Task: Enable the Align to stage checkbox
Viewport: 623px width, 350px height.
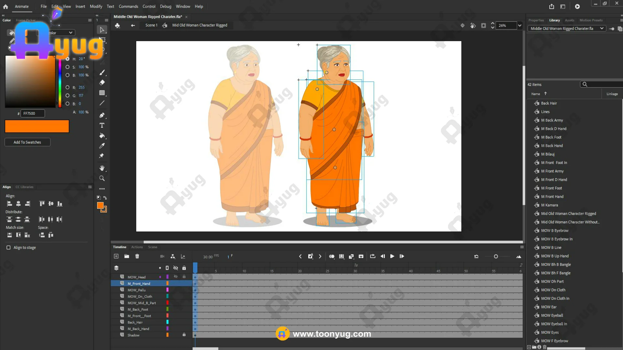Action: 8,248
